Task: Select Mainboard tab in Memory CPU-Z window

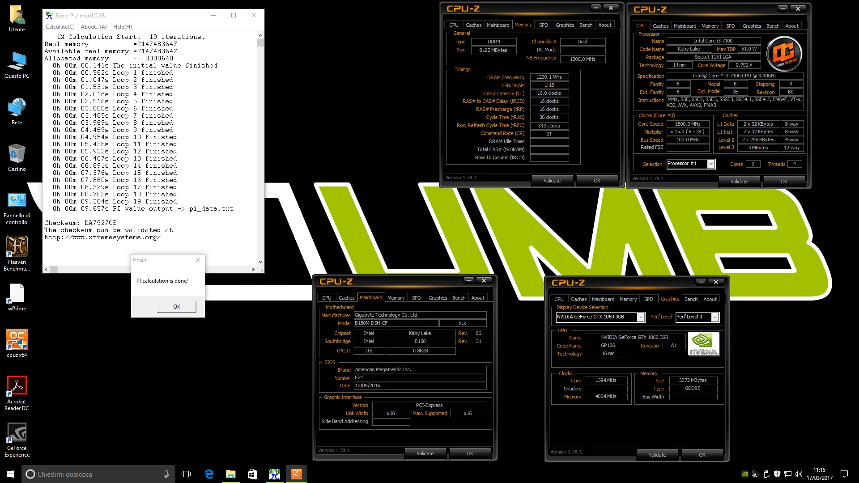Action: pyautogui.click(x=498, y=25)
